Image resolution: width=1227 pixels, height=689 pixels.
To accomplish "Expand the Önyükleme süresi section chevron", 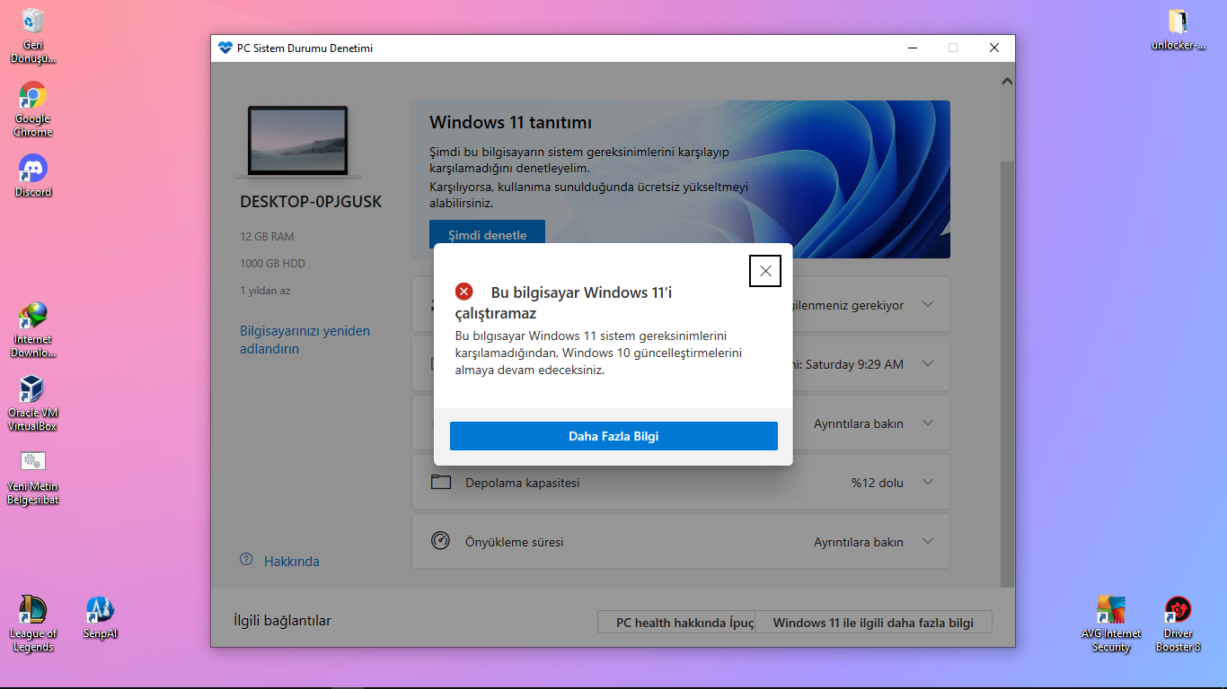I will [929, 542].
